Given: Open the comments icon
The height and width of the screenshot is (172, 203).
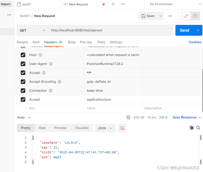Looking at the screenshot, I should click(195, 16).
